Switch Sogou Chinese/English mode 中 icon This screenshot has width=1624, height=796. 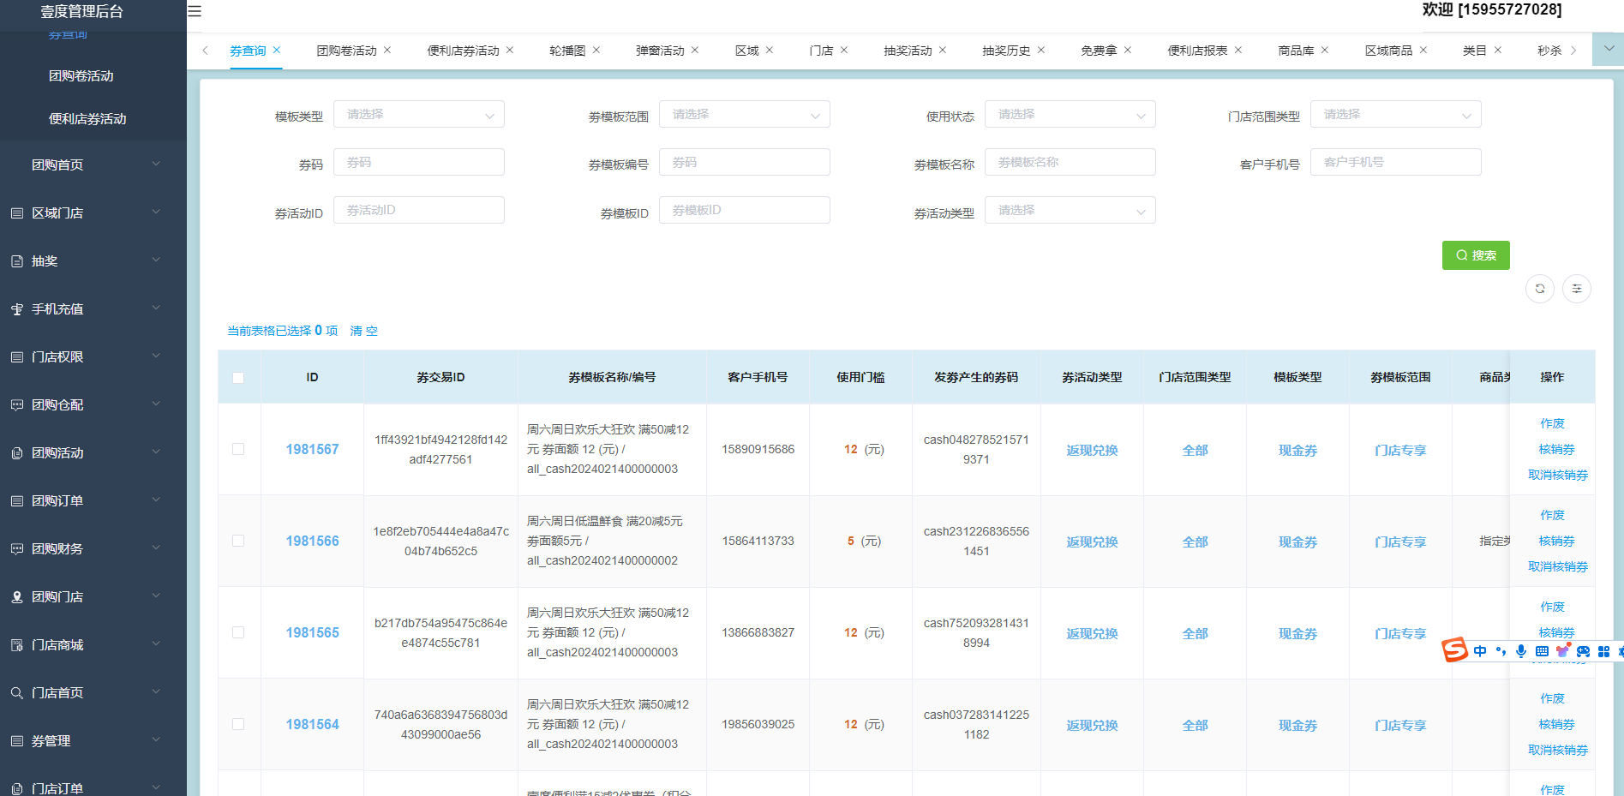[1480, 651]
